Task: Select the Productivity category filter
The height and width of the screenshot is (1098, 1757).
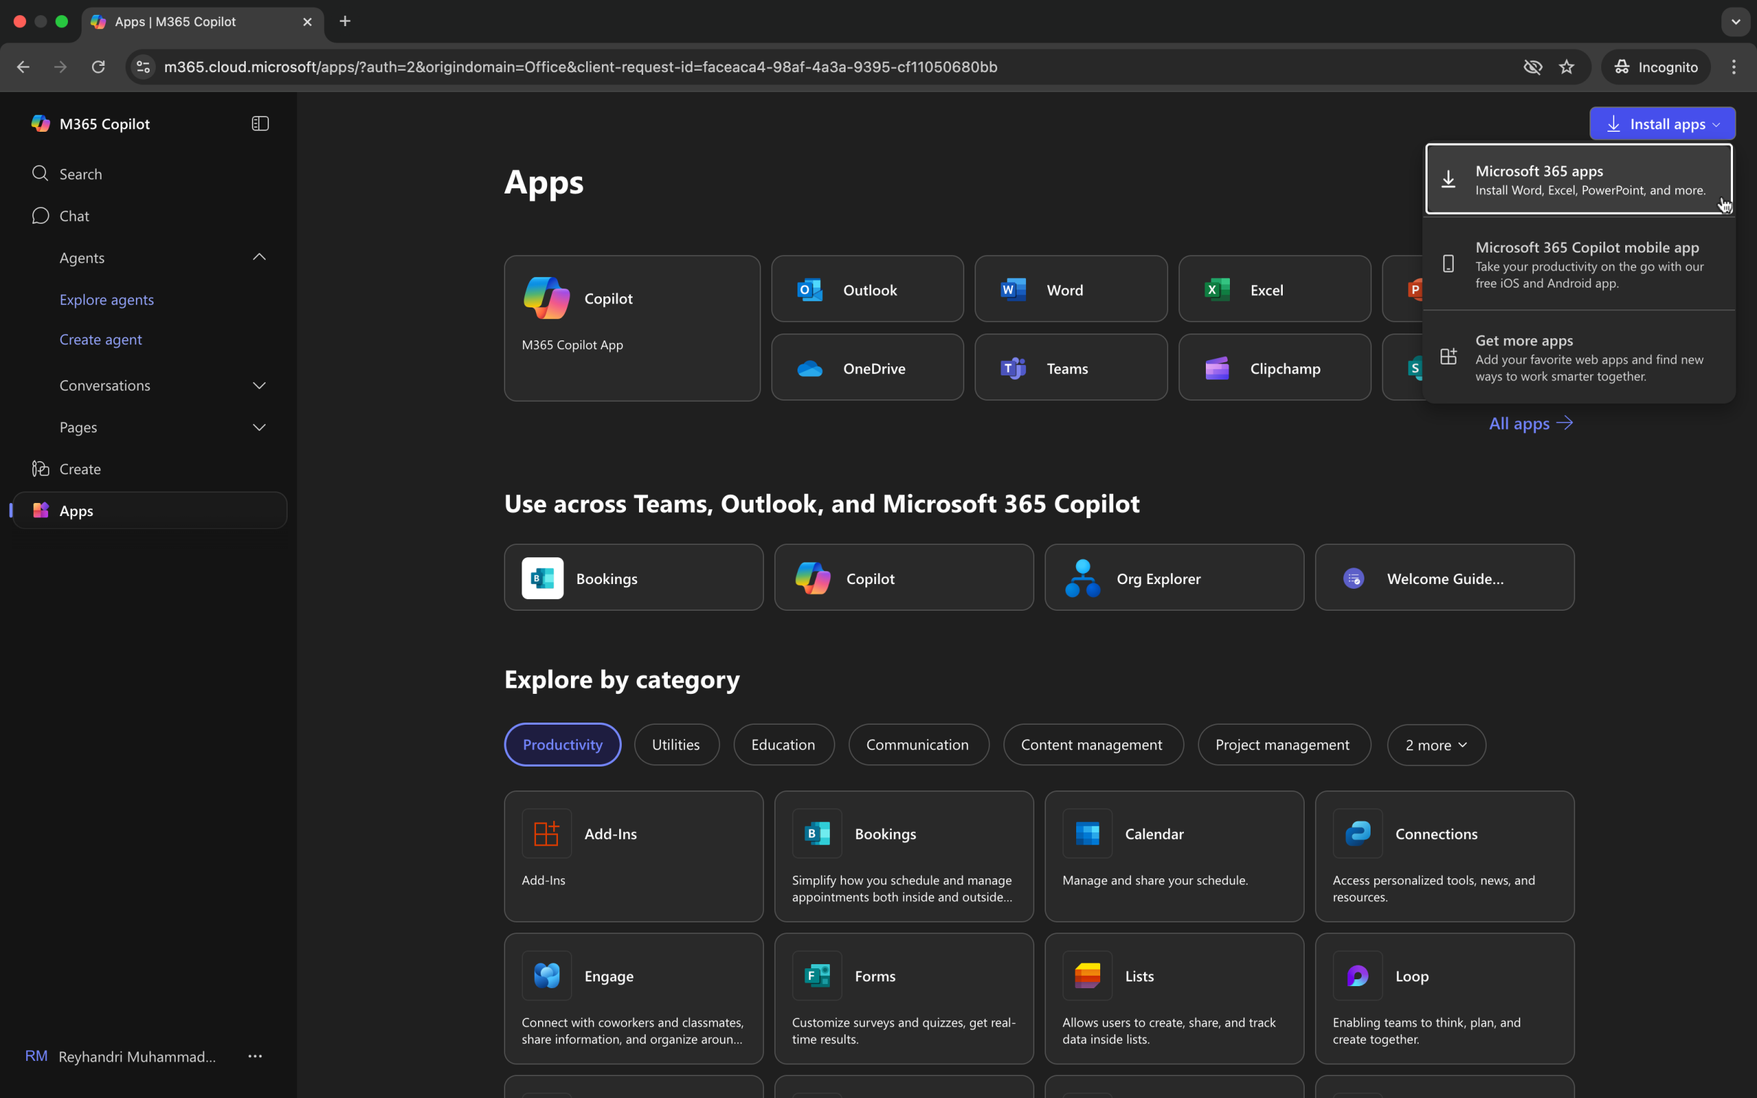Action: pos(562,745)
